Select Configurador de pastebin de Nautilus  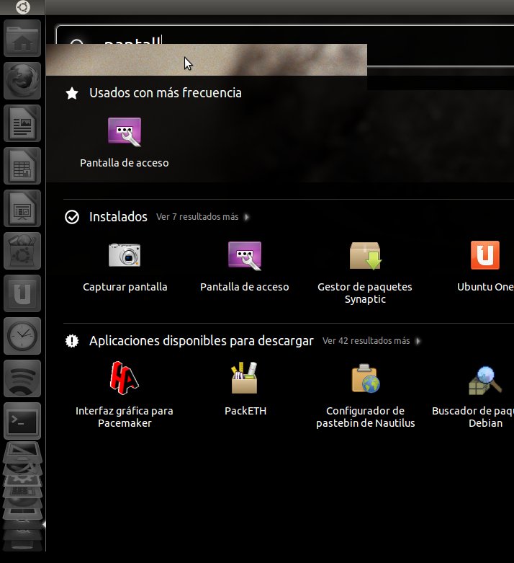click(x=365, y=395)
